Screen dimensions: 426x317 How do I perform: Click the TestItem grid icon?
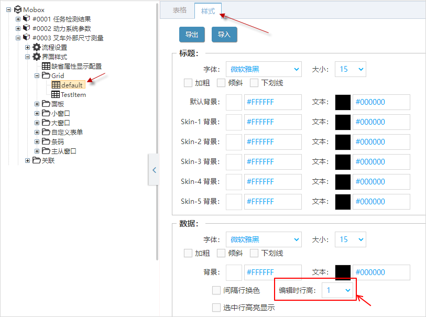tap(56, 94)
